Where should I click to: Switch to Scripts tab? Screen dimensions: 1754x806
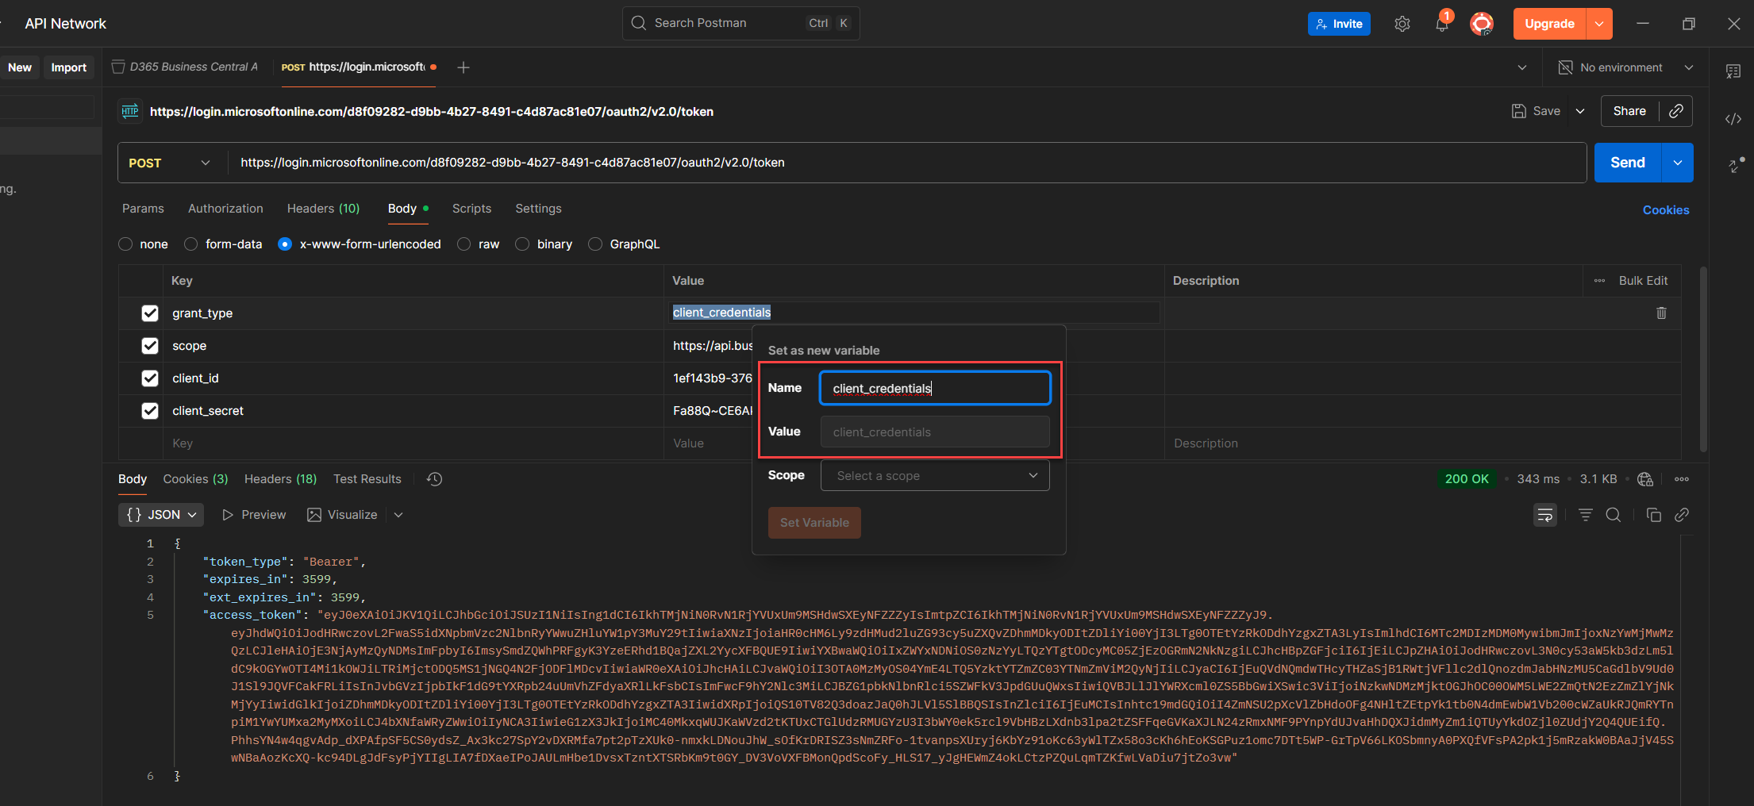tap(471, 209)
